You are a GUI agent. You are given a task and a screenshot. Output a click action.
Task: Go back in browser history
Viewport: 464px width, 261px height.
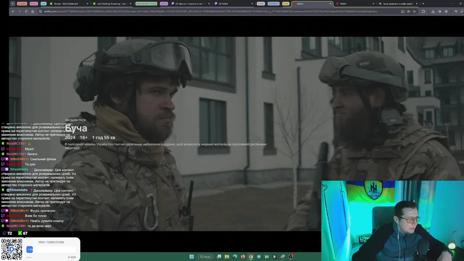coord(13,11)
